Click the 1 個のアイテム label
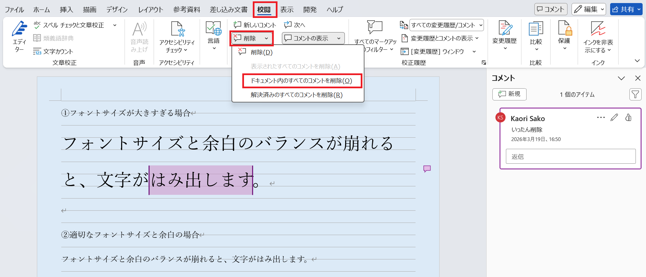Screen dimensions: 646x277 (577, 94)
